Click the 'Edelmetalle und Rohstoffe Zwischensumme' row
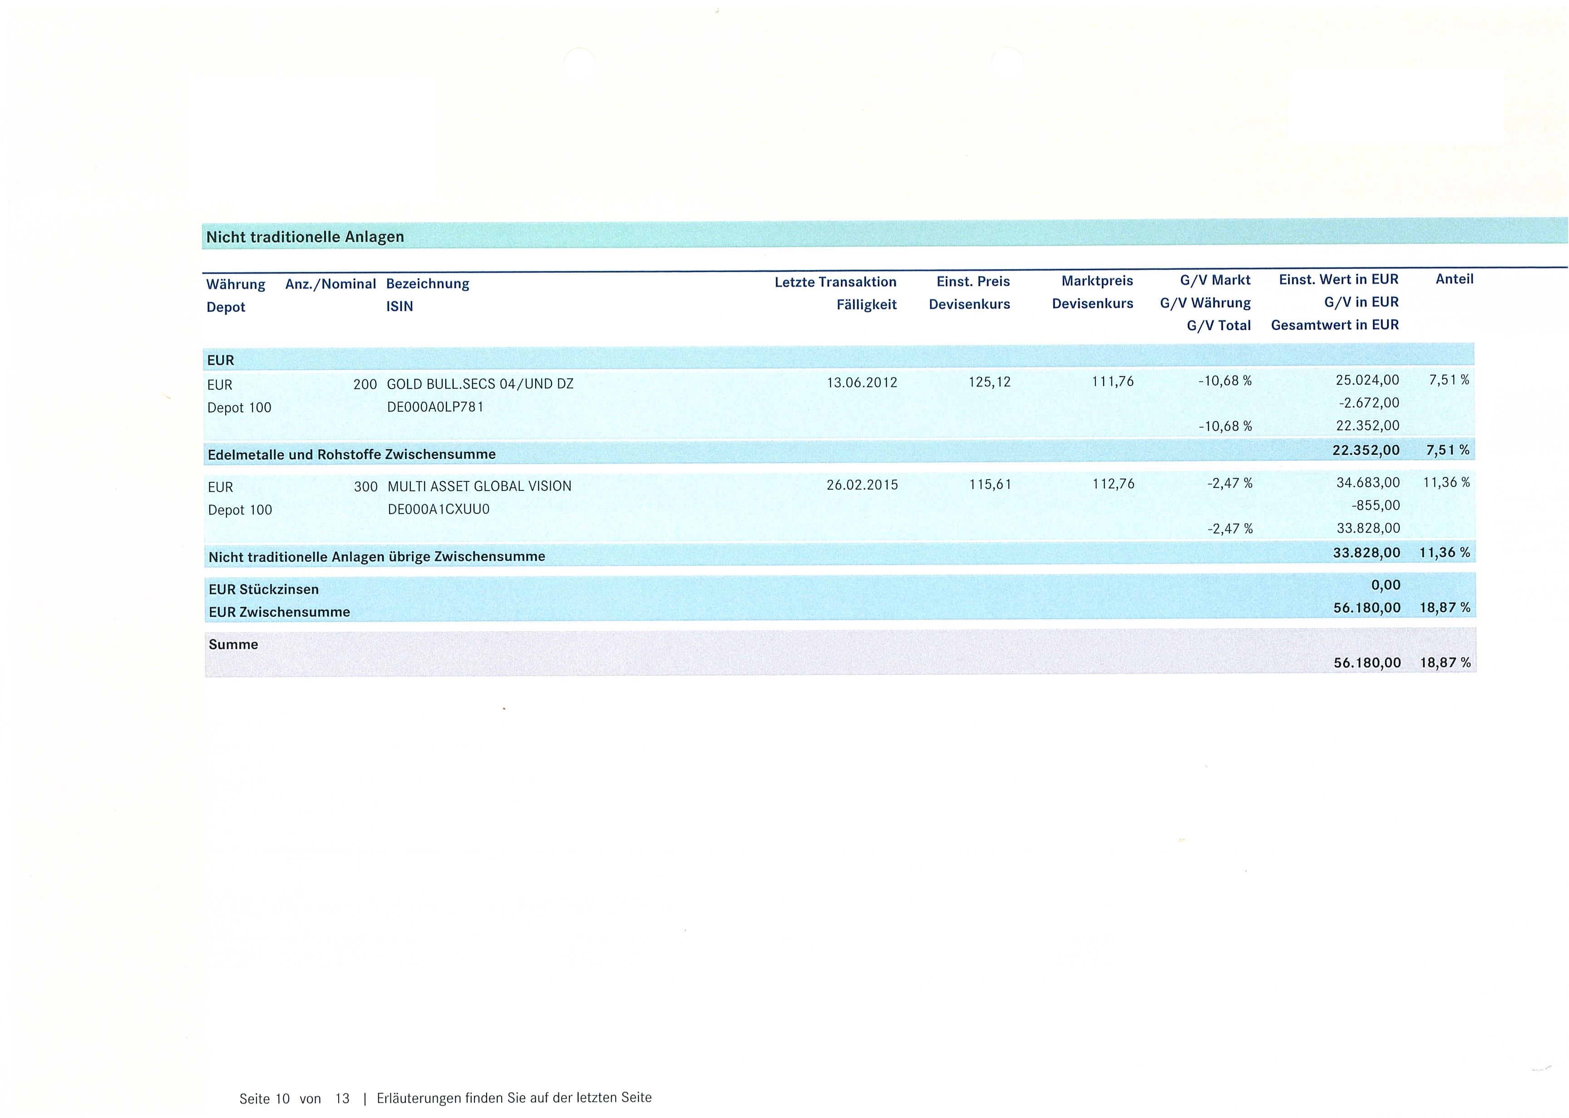 pyautogui.click(x=351, y=454)
